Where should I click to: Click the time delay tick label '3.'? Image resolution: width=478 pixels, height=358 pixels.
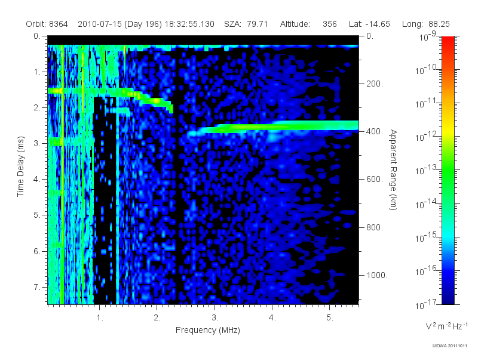pyautogui.click(x=37, y=143)
